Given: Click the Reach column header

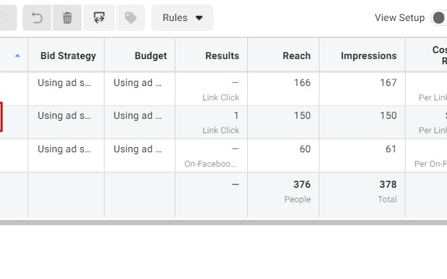Looking at the screenshot, I should [296, 56].
